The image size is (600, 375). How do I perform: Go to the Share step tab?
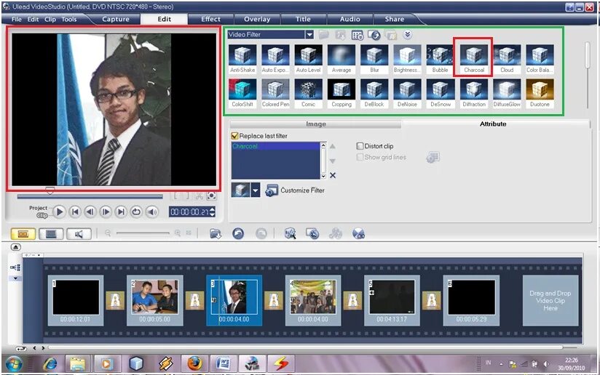(395, 19)
